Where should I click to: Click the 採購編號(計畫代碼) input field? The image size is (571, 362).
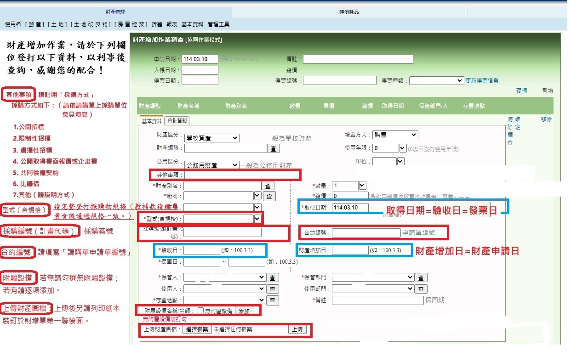click(223, 232)
